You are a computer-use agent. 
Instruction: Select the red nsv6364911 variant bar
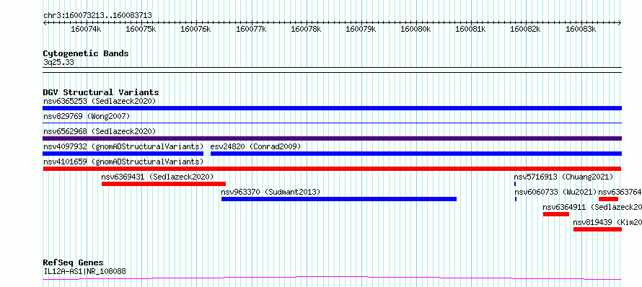coord(556,214)
